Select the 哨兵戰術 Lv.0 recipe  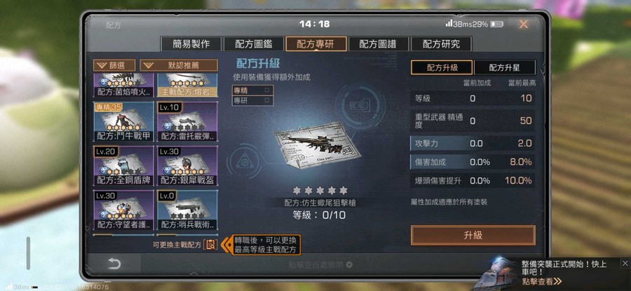point(187,210)
